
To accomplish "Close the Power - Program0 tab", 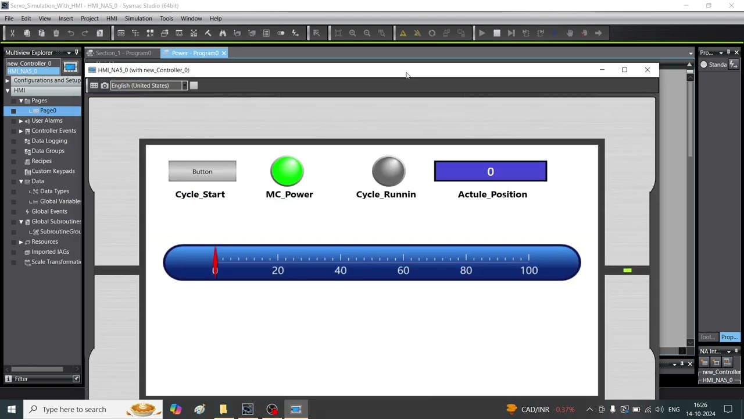I will 224,53.
